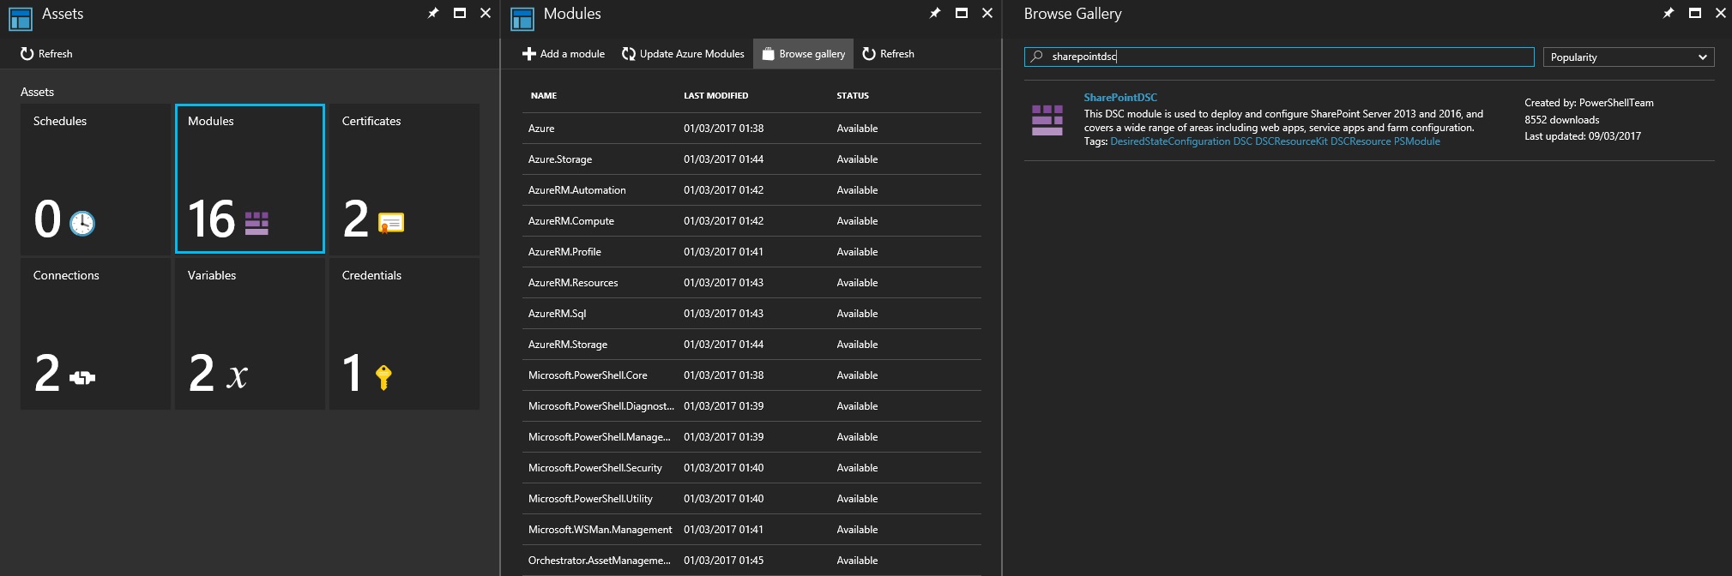Select the Azure.Storage module row
The height and width of the screenshot is (576, 1732).
tap(751, 159)
